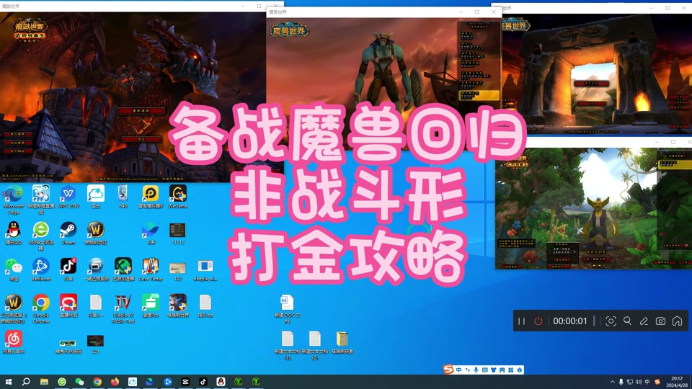Open the yellow notebook file beside 新建文本文档 (2)
This screenshot has height=389, width=692.
pyautogui.click(x=342, y=343)
